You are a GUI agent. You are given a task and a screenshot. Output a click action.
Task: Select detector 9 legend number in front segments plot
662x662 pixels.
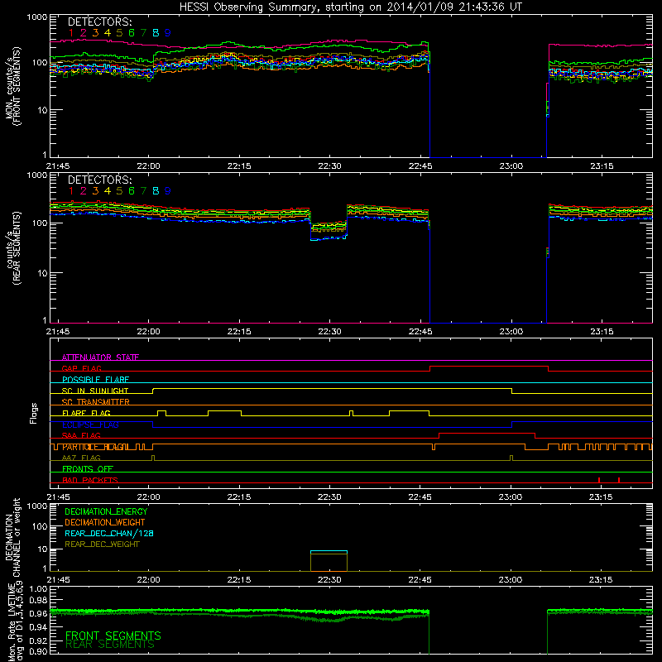(168, 33)
